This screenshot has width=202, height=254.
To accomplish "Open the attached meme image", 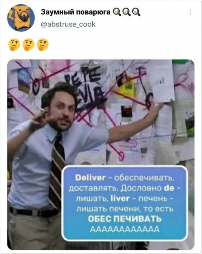I will point(101,155).
